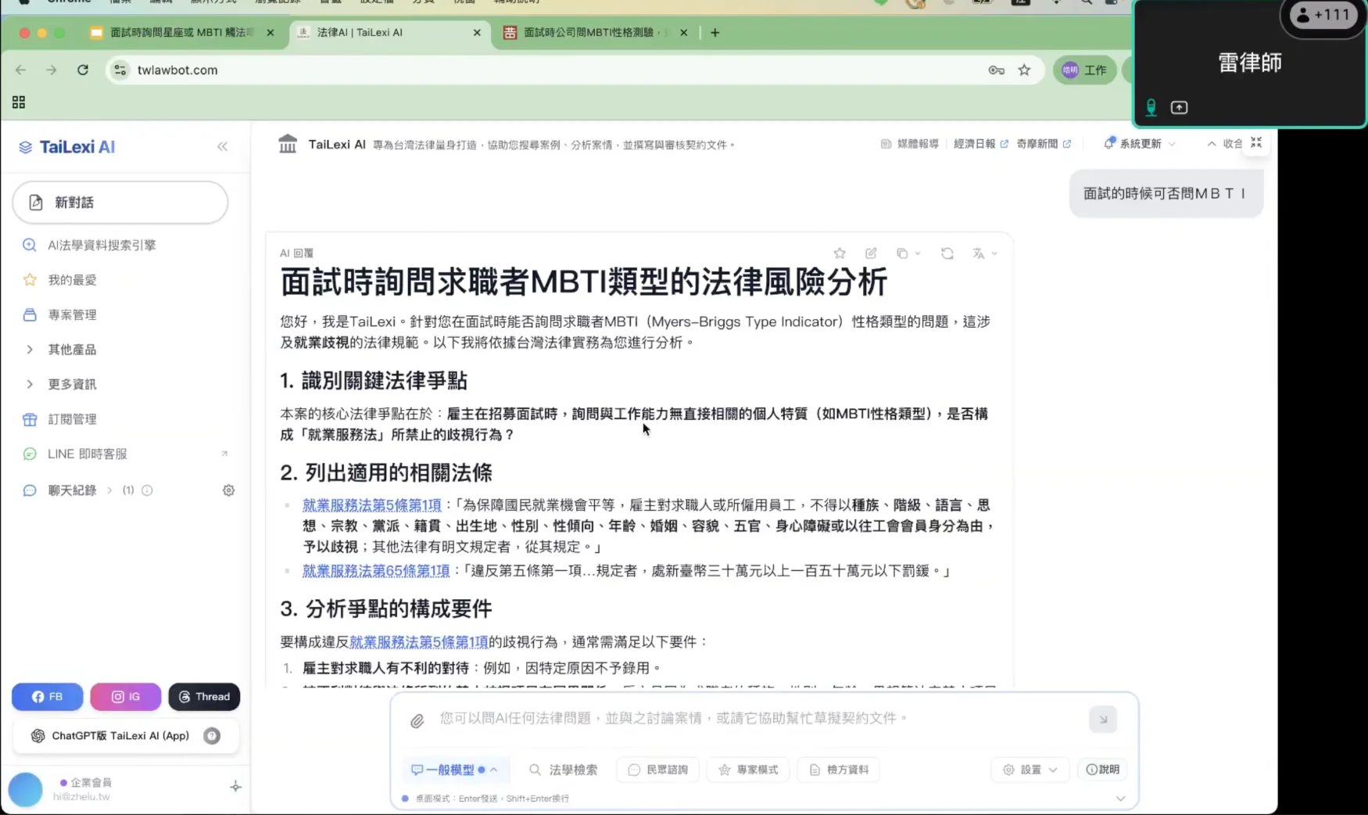Regenerate the AI reply

tap(947, 253)
